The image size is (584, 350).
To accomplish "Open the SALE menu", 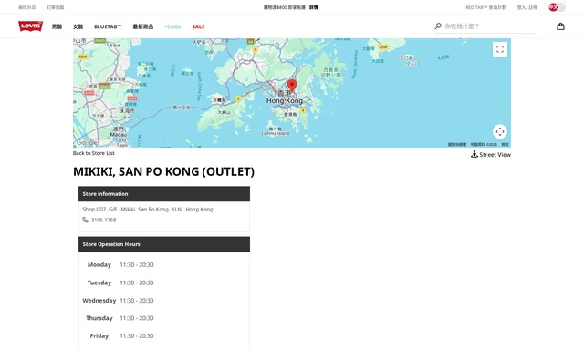I will point(198,26).
